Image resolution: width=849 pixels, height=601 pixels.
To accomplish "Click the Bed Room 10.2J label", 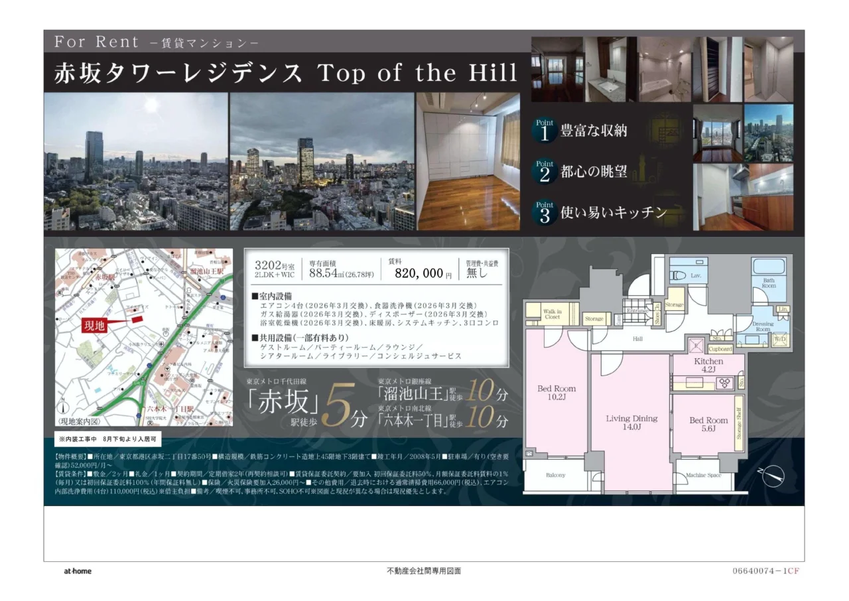I will [556, 393].
